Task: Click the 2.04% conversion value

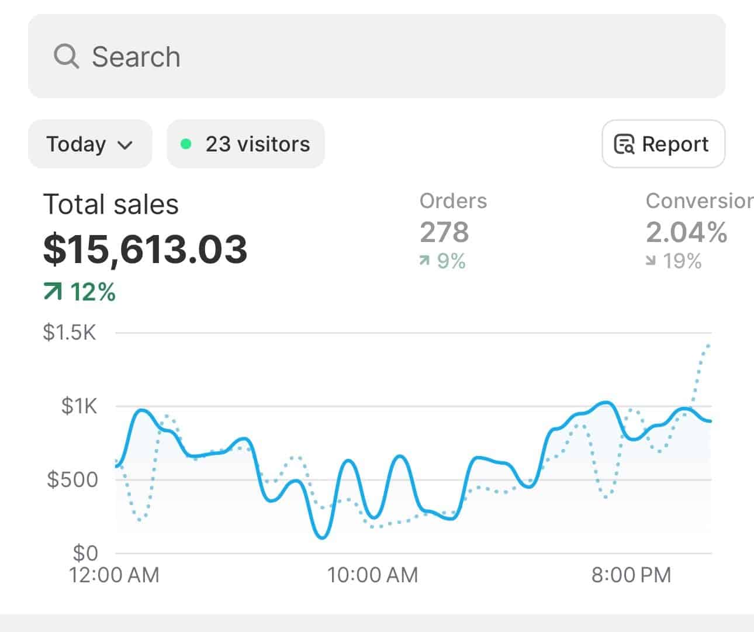Action: 686,232
